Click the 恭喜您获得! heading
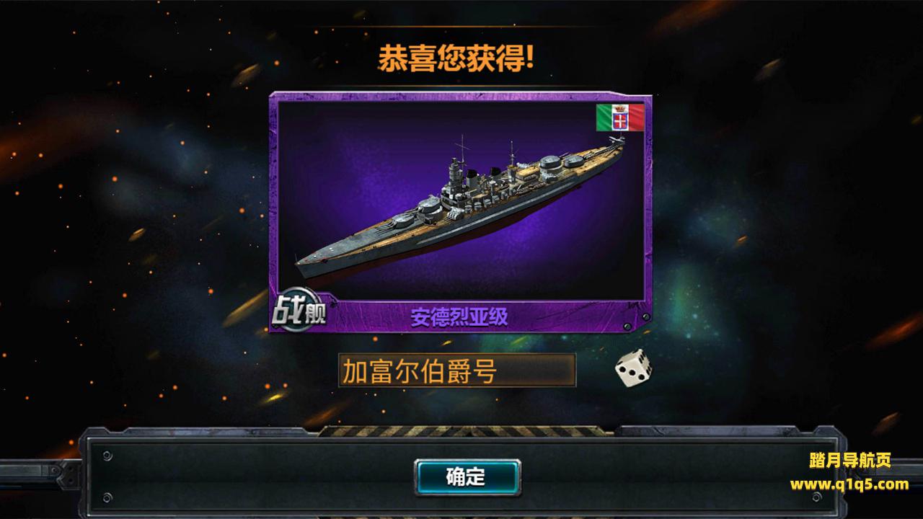Viewport: 923px width, 519px height. [x=456, y=60]
